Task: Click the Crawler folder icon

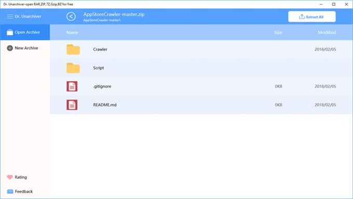Action: [x=73, y=49]
